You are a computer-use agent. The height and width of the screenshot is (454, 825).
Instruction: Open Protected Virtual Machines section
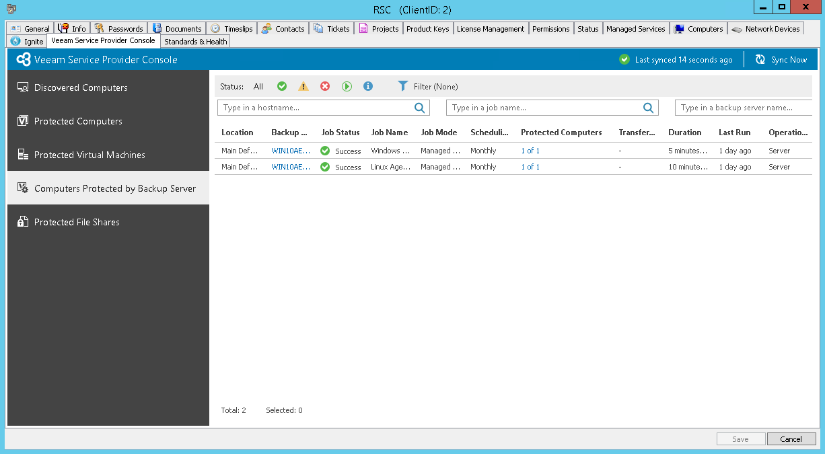pos(89,155)
